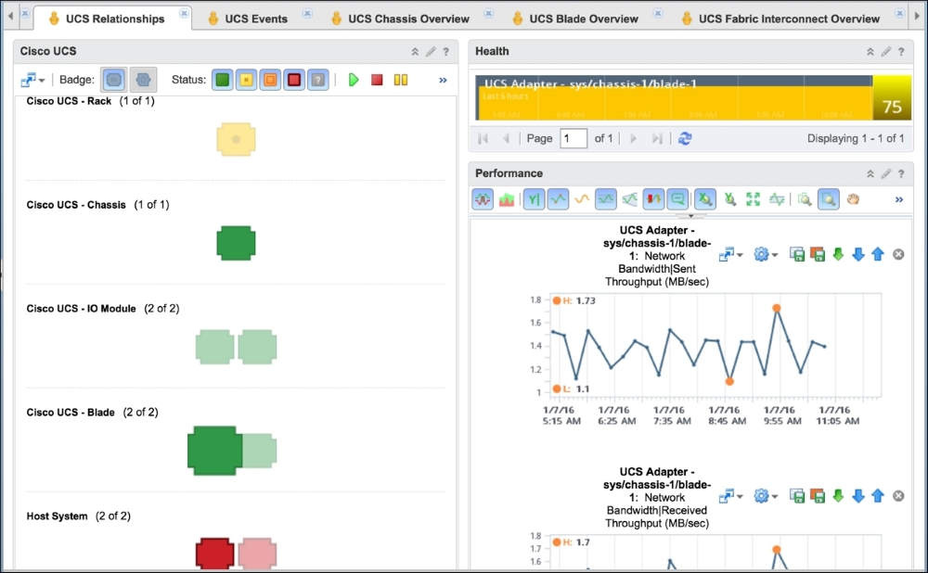Toggle the red status filter
Screen dimensions: 928x573
(294, 79)
